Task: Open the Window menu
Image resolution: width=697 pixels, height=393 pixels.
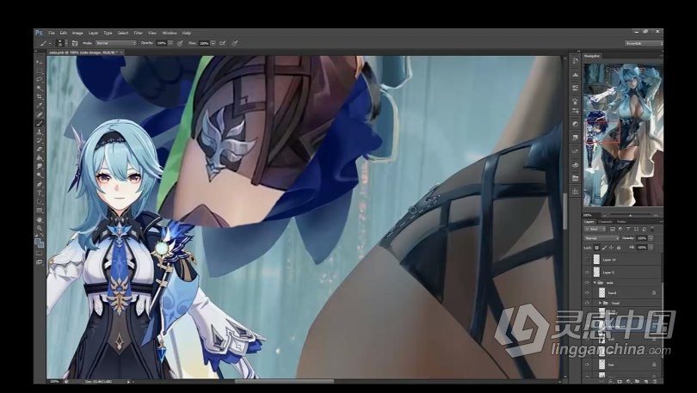Action: [169, 33]
